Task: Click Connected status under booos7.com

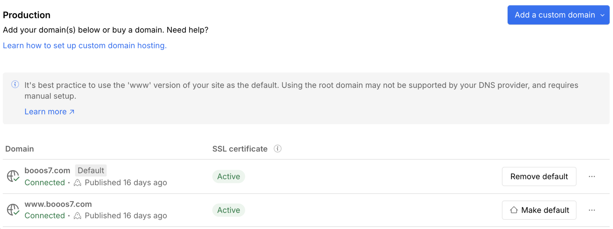Action: pos(45,183)
